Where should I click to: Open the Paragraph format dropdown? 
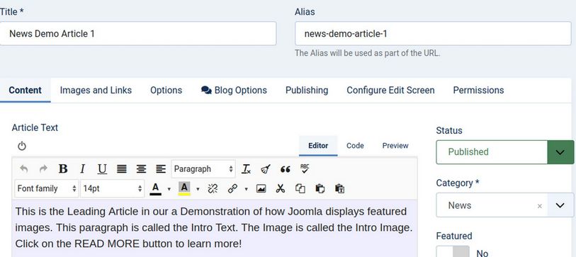click(x=203, y=169)
